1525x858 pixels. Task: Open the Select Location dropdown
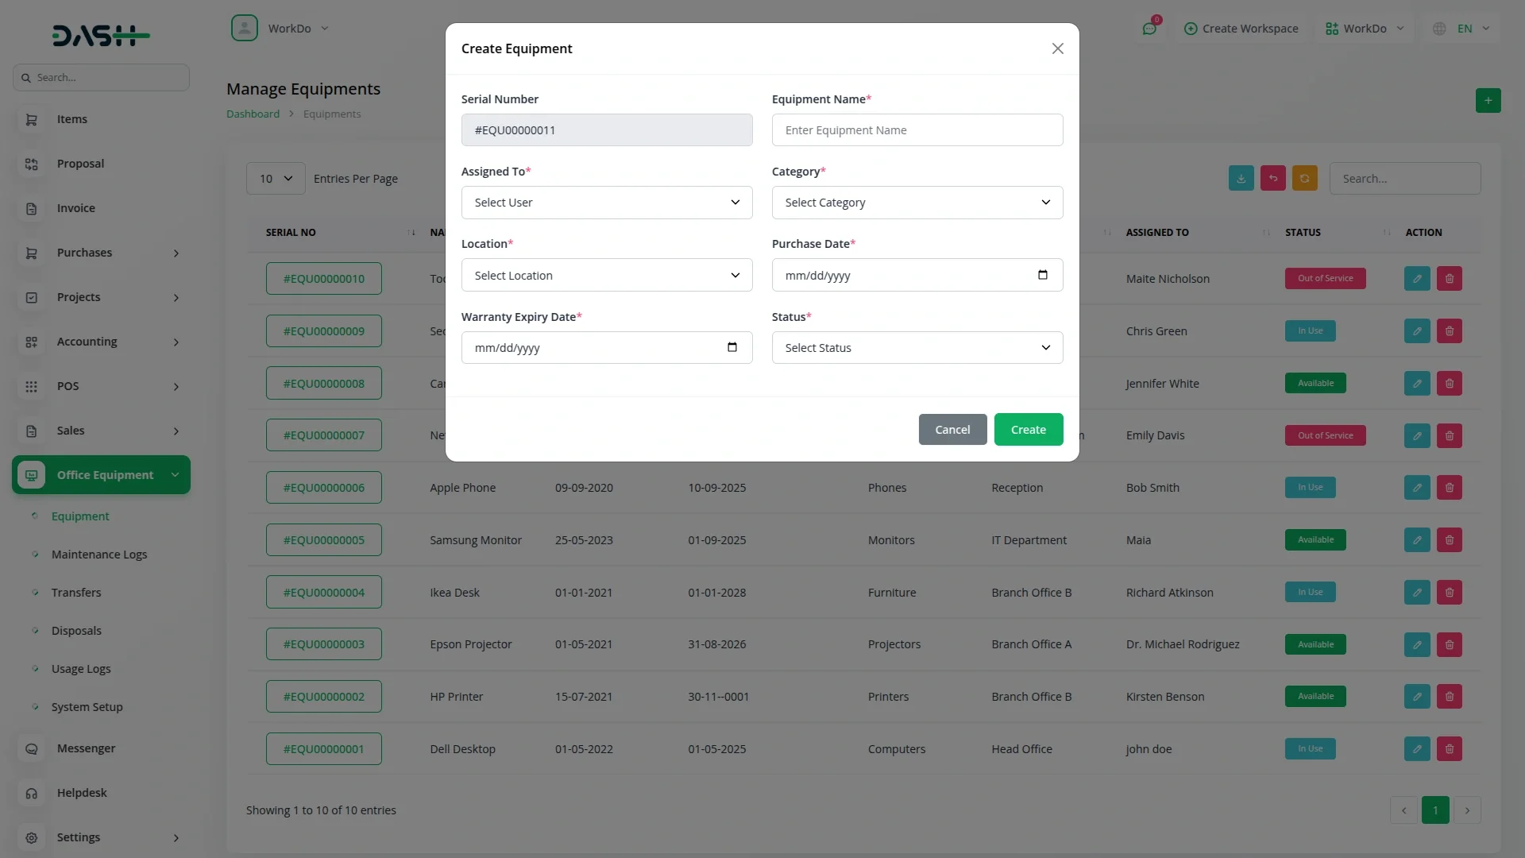(x=606, y=275)
